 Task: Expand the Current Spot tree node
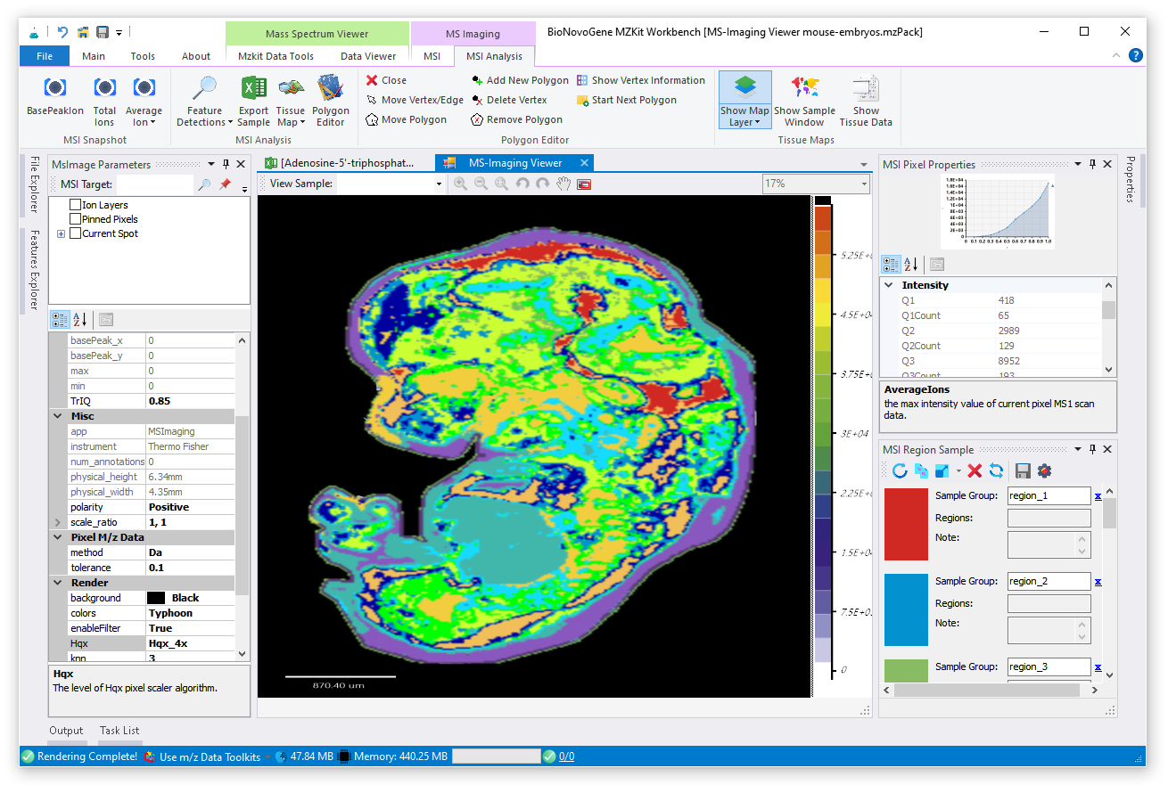(61, 233)
